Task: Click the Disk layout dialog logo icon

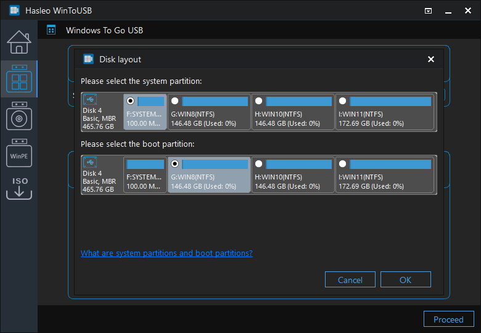Action: [x=89, y=59]
